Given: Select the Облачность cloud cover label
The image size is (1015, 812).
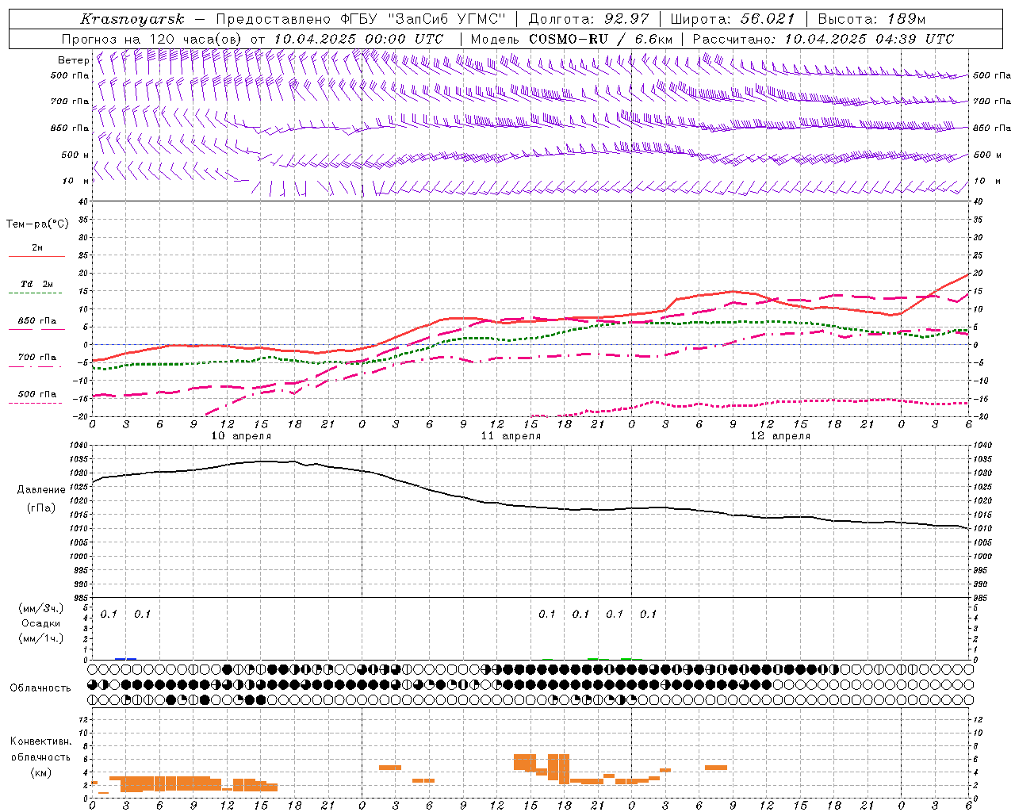Looking at the screenshot, I should [x=40, y=688].
